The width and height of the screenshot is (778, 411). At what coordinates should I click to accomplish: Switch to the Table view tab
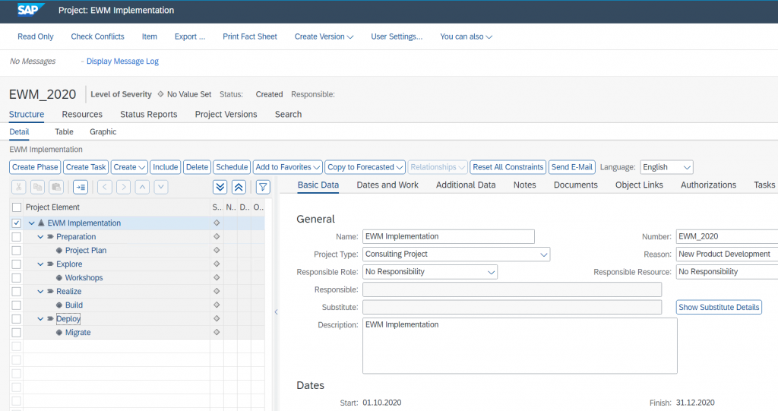tap(64, 131)
